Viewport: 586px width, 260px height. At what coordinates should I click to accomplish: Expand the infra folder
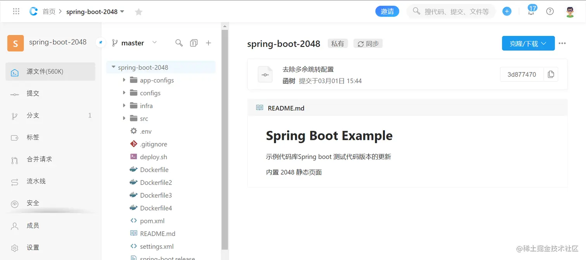[124, 105]
